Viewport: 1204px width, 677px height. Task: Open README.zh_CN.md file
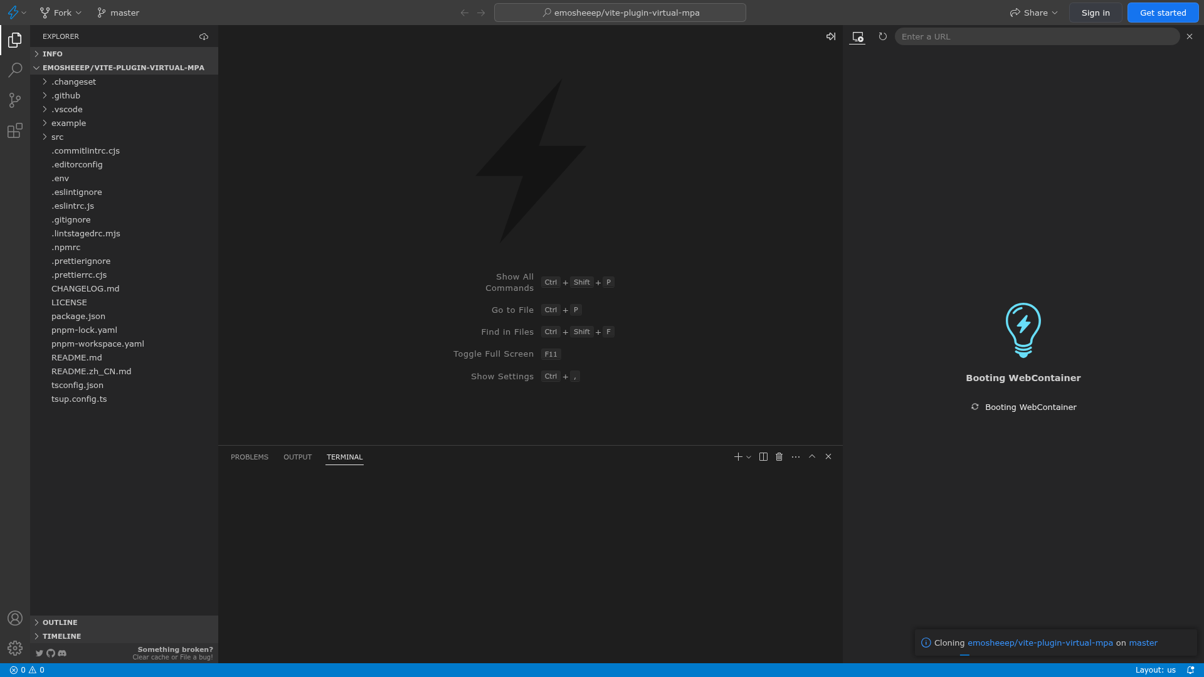click(x=124, y=372)
